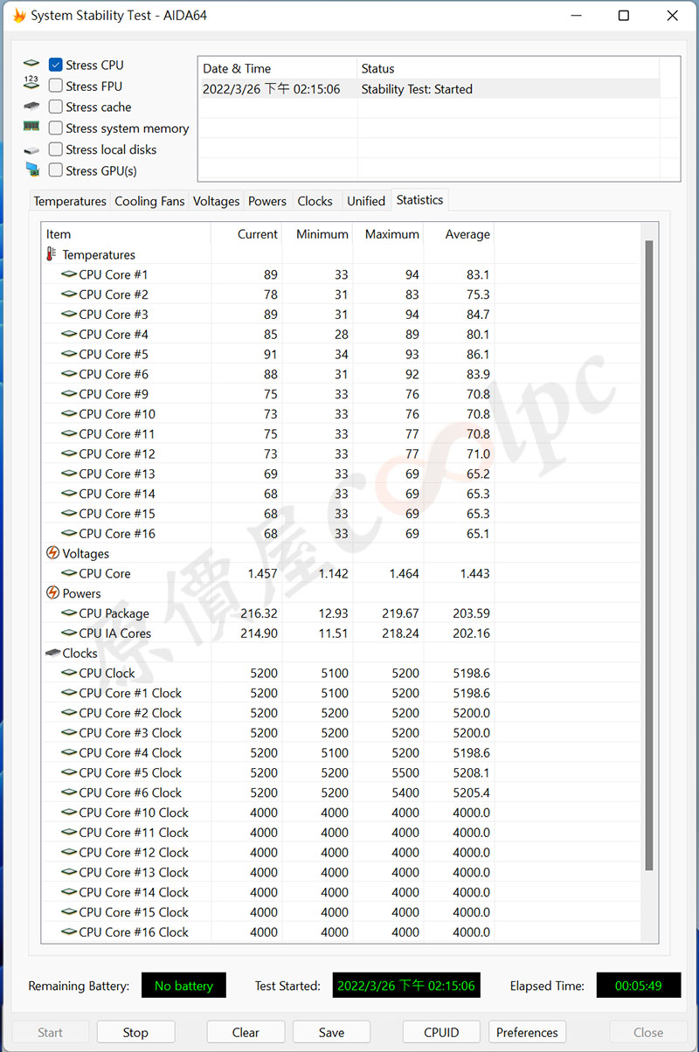Click the icon next to CPU Core #13 Clock
Screen dimensions: 699x1052
click(x=68, y=872)
